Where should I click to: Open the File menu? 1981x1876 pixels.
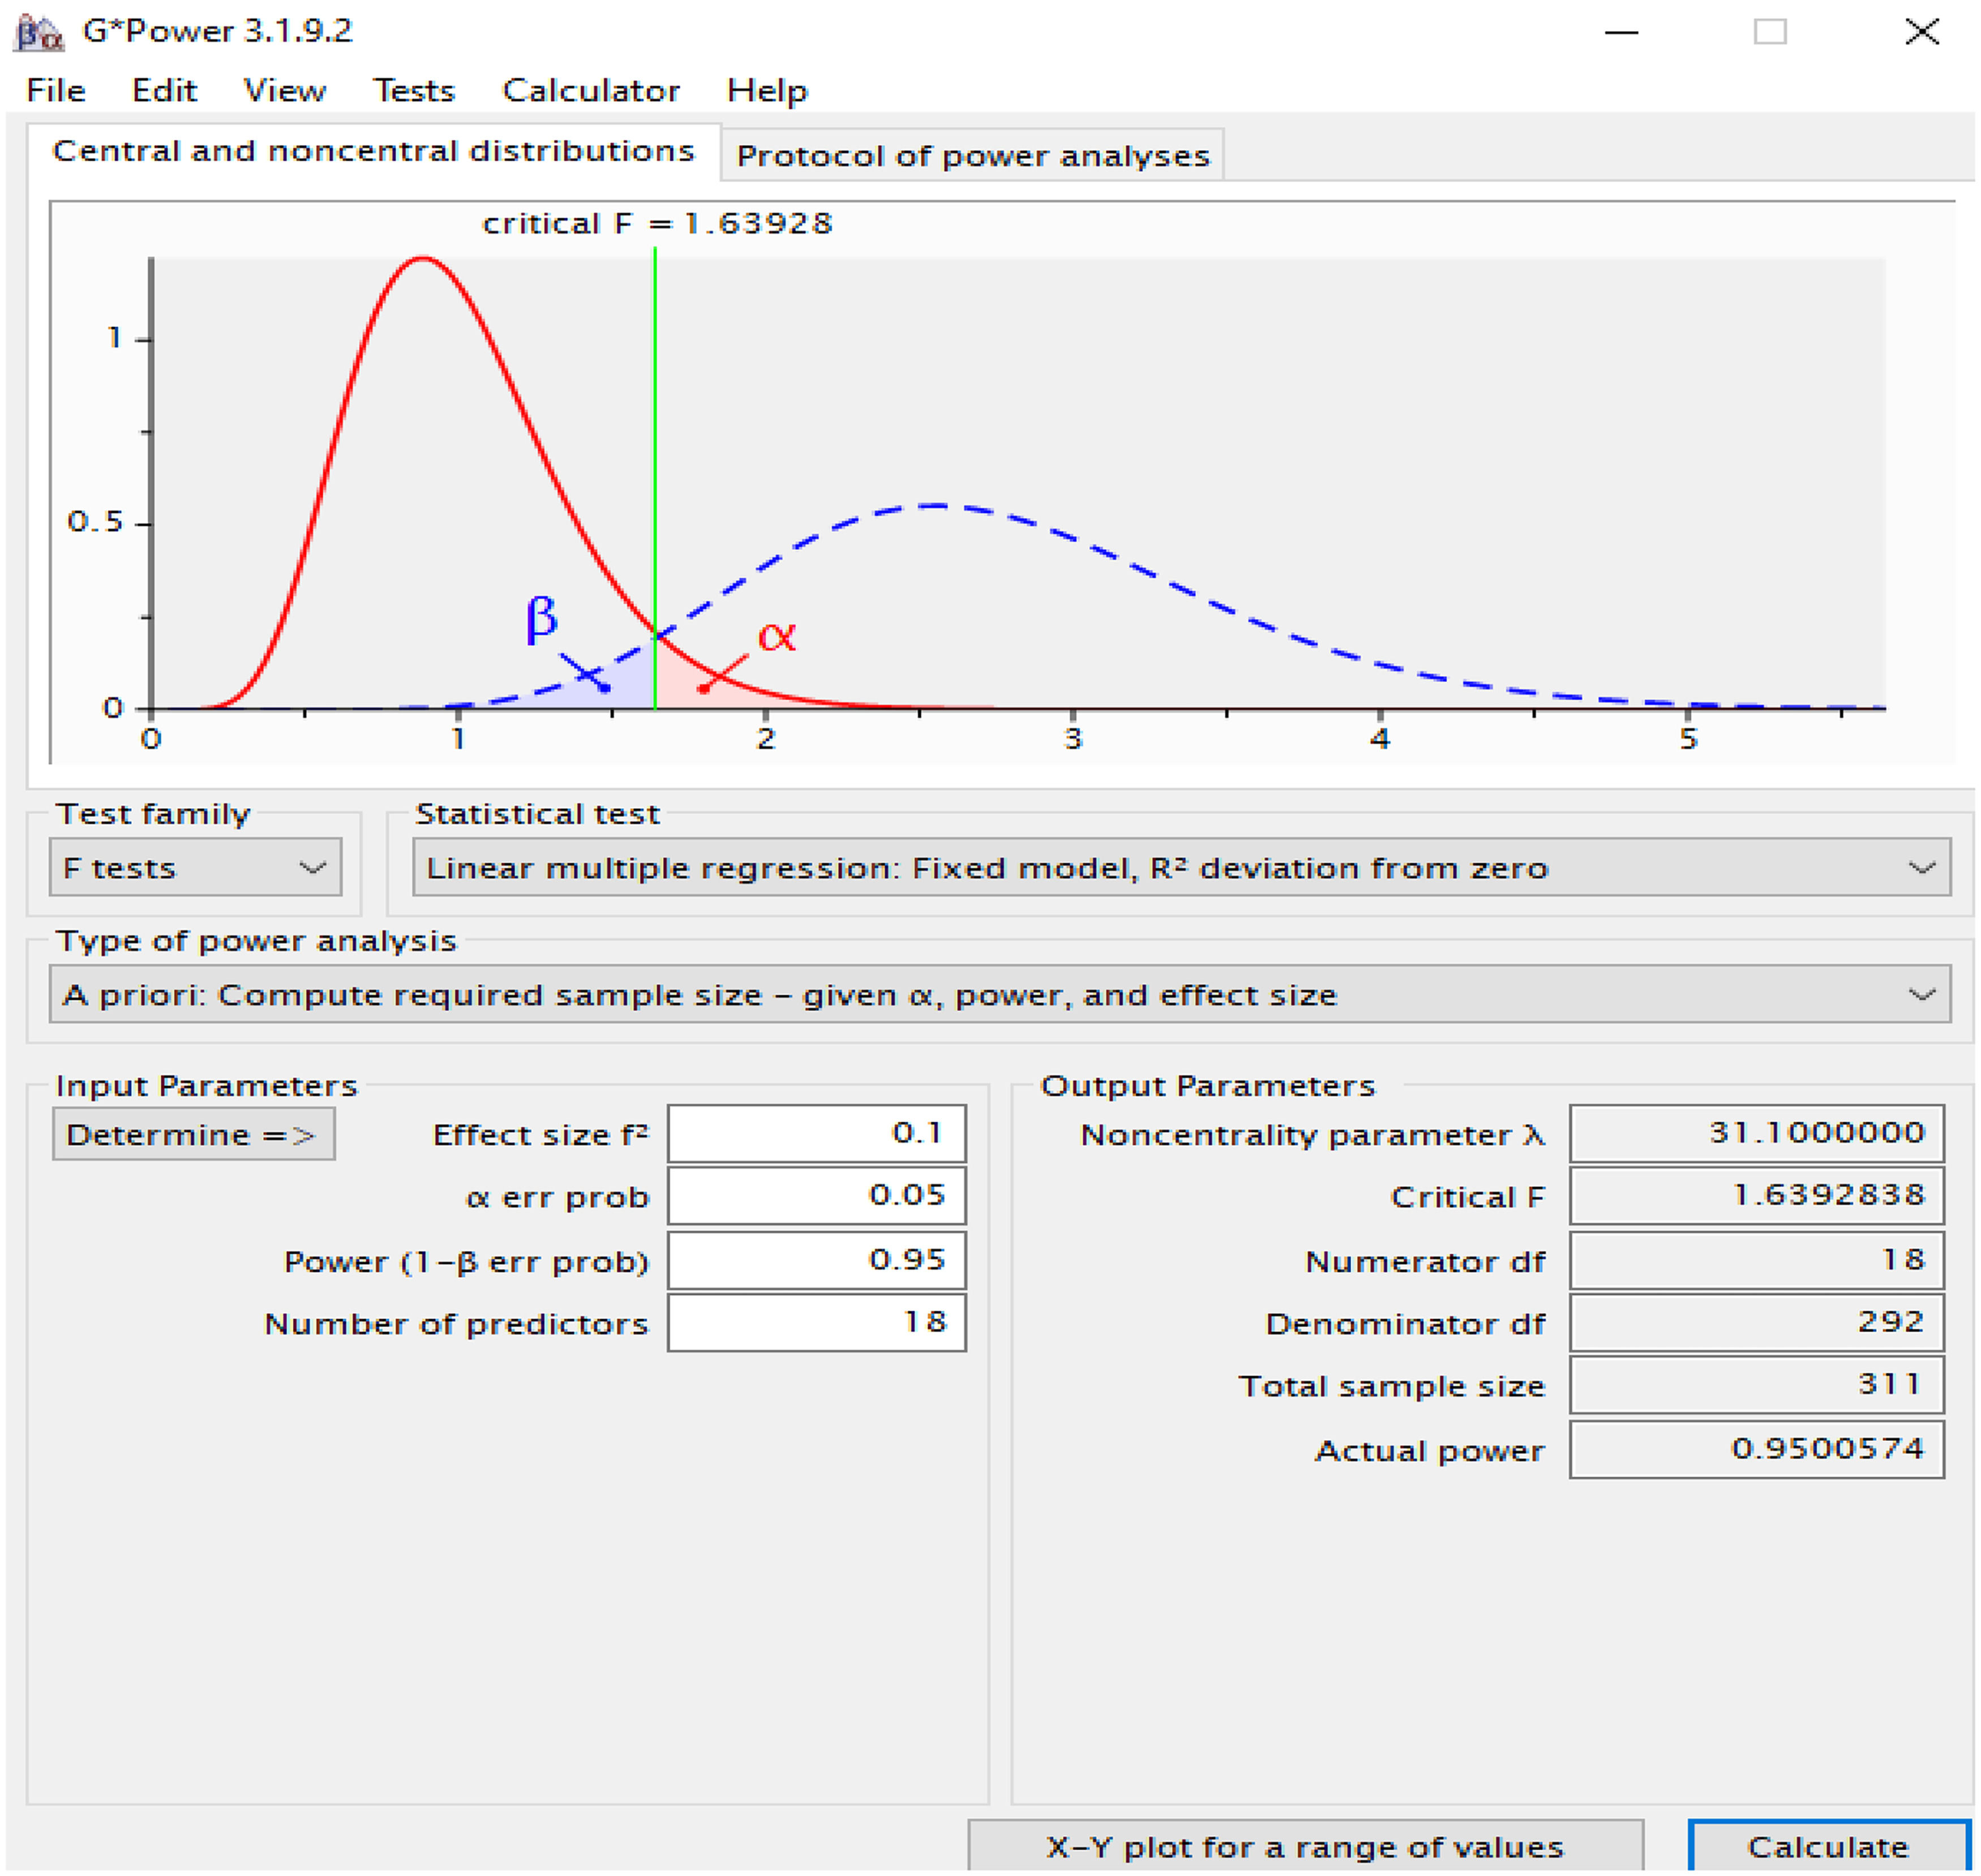(56, 91)
